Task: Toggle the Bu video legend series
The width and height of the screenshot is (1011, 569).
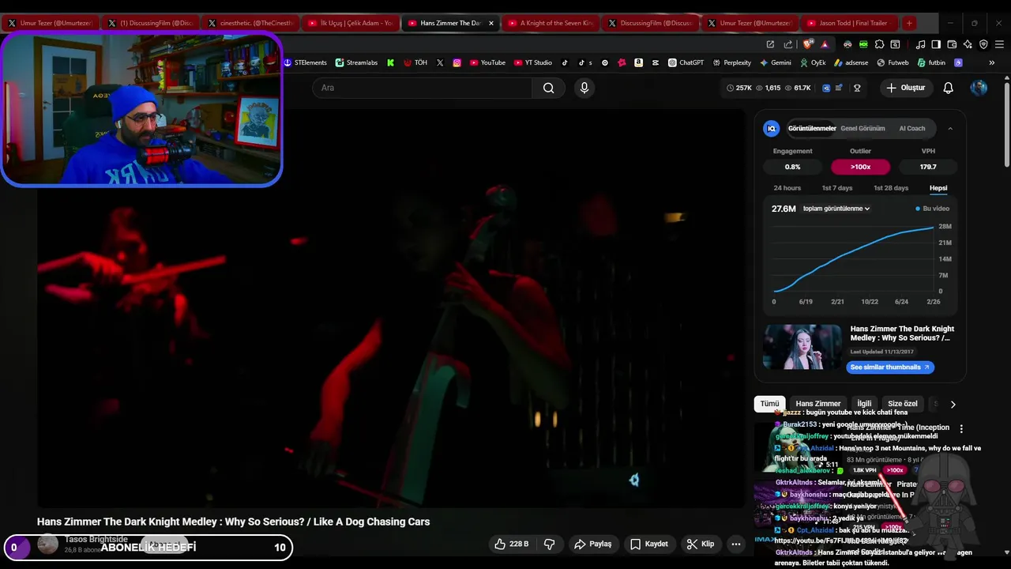Action: click(x=932, y=209)
